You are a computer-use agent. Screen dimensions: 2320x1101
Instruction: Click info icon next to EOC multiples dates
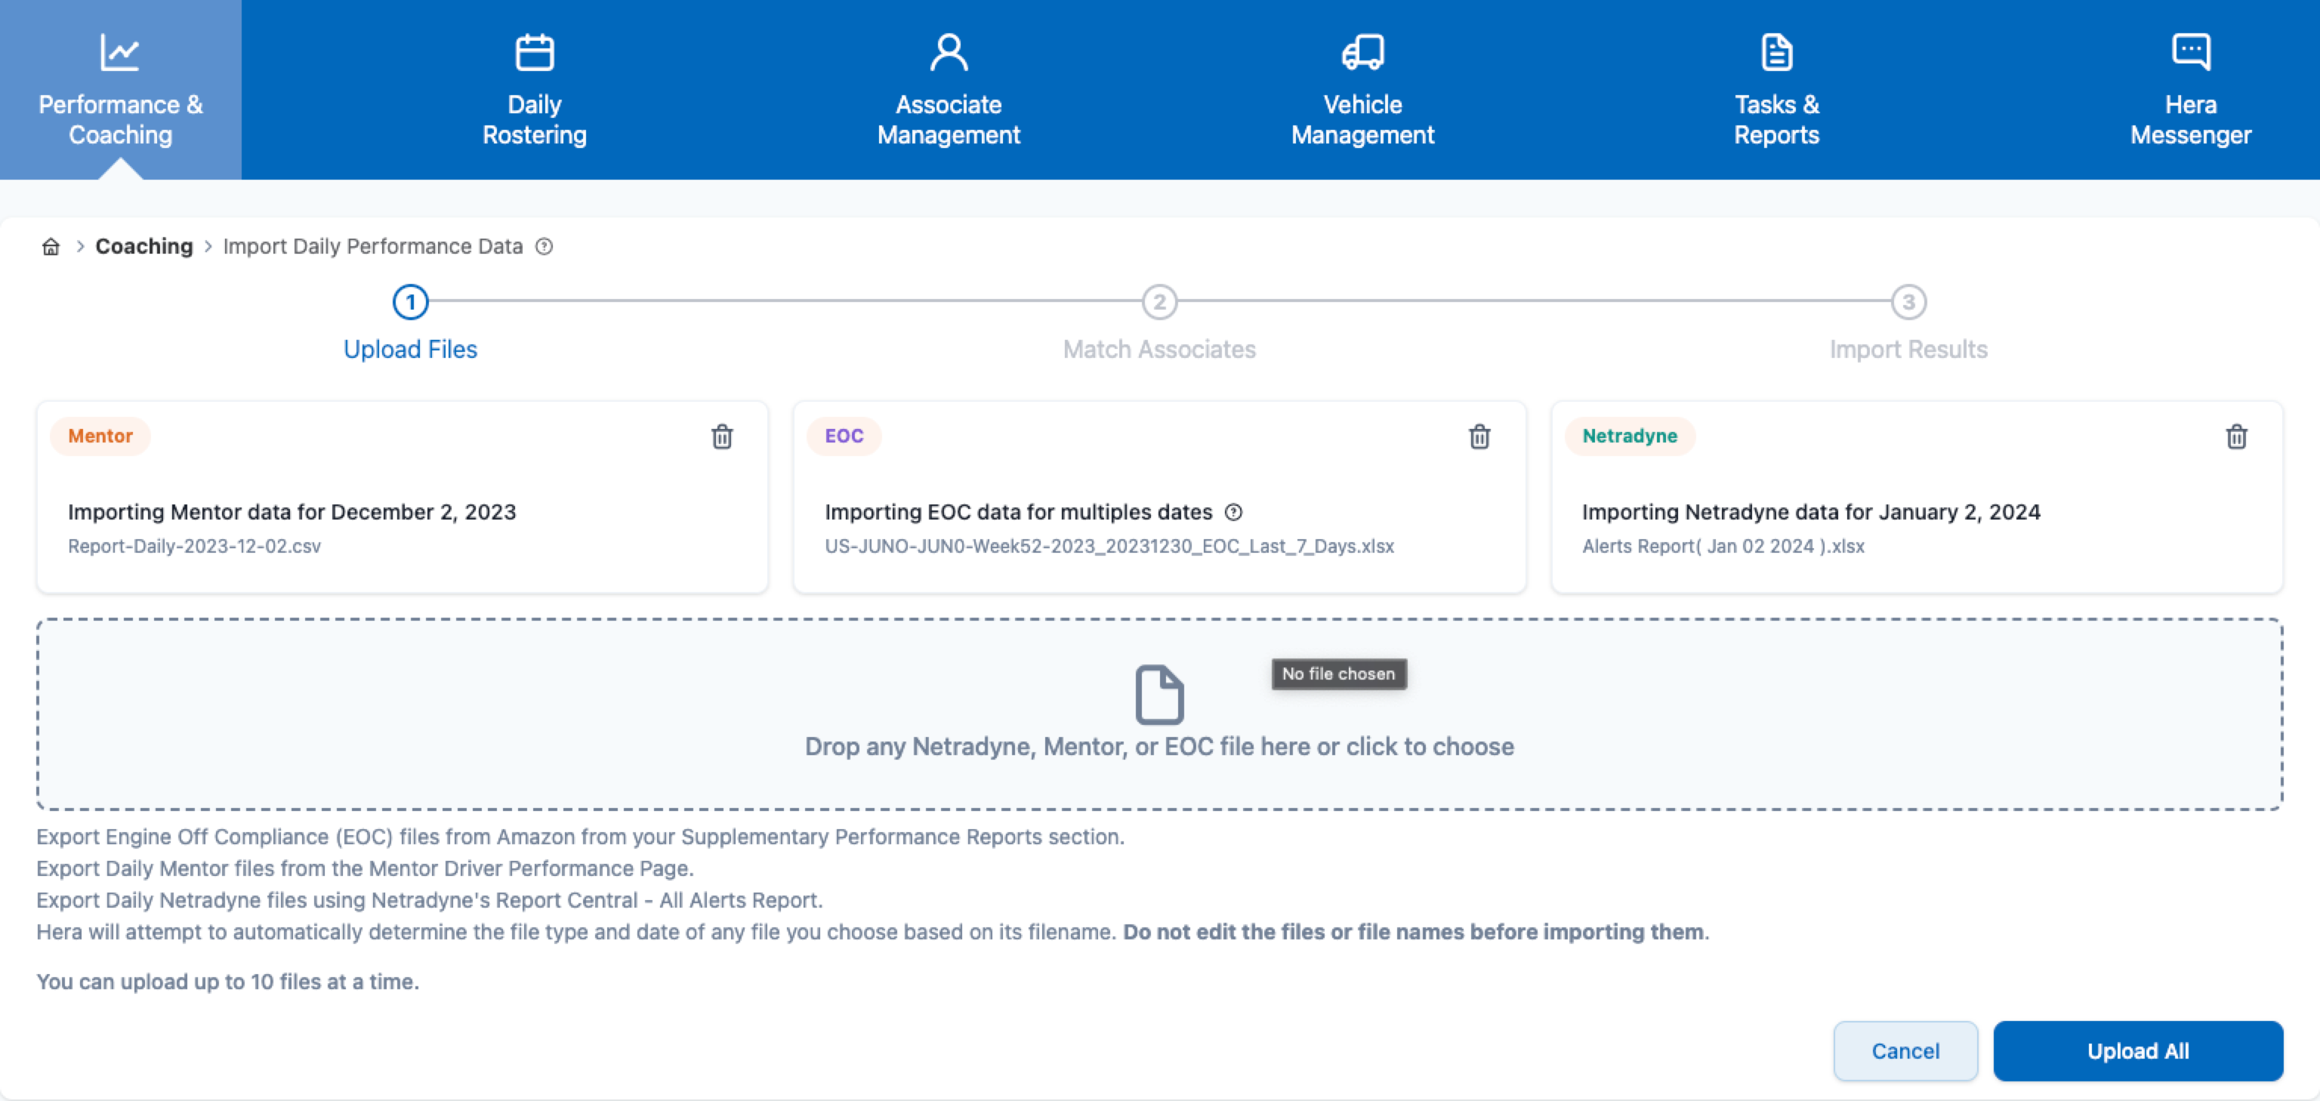click(1234, 512)
